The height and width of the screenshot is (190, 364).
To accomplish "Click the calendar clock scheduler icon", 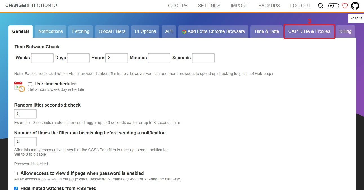I will pos(19,87).
